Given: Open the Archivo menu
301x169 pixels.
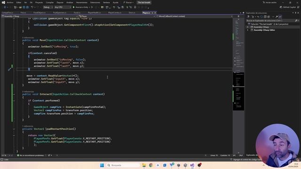Looking at the screenshot, I should coord(10,2).
